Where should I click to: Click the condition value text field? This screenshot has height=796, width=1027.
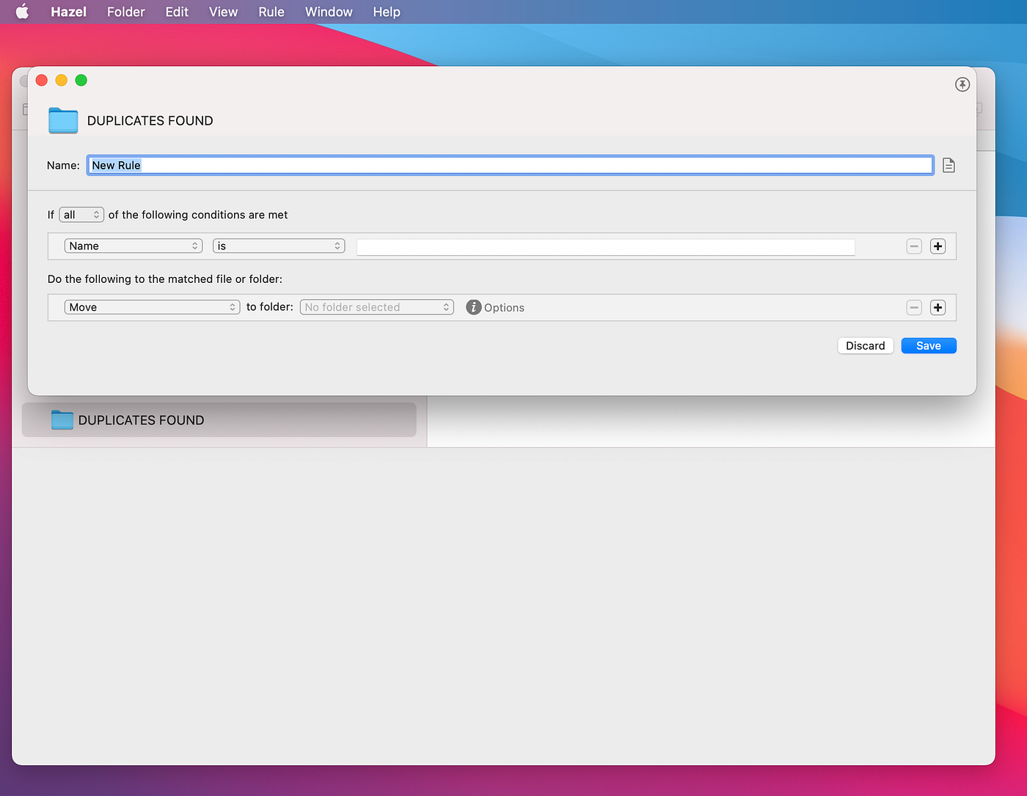(x=606, y=247)
